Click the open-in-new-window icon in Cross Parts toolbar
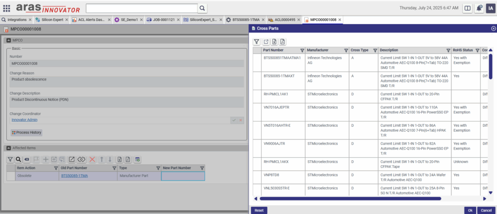Screen dimensions: 497x214 266,42
